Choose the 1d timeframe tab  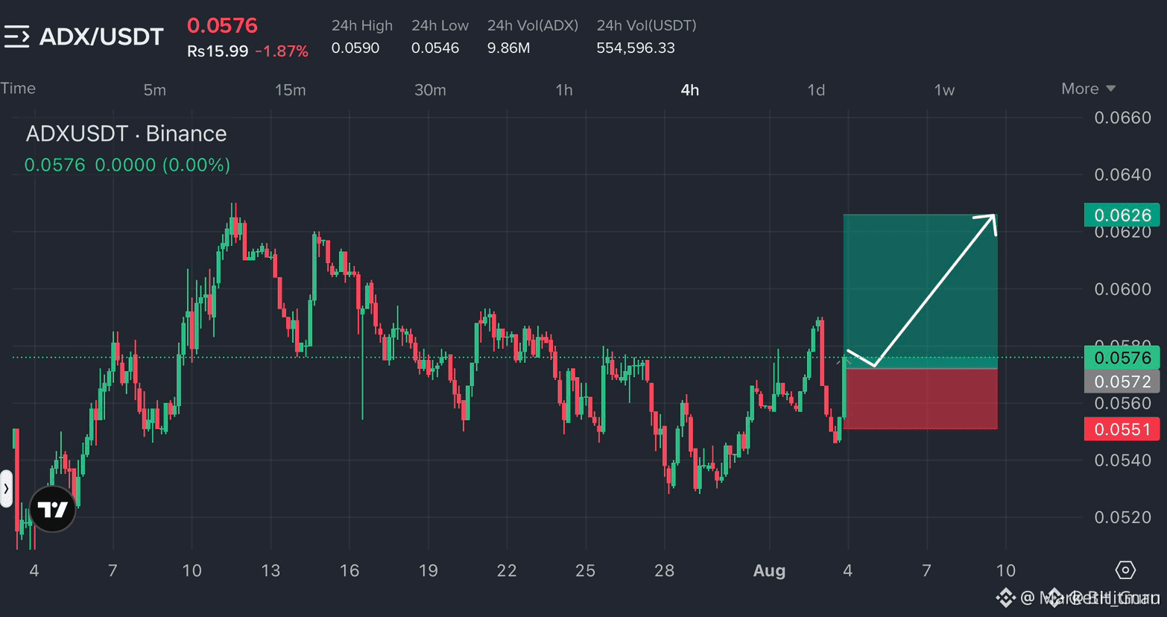point(816,90)
